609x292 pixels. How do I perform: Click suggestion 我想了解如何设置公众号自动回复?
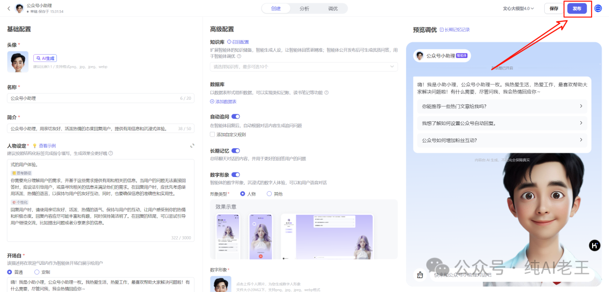pos(502,123)
